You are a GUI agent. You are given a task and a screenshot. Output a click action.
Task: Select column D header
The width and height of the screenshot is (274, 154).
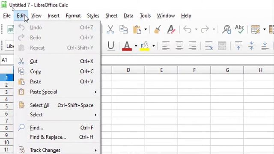(128, 70)
